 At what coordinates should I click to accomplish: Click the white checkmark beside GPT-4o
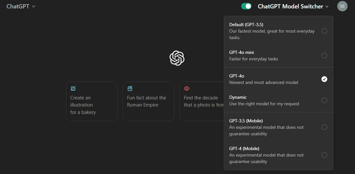coord(324,79)
